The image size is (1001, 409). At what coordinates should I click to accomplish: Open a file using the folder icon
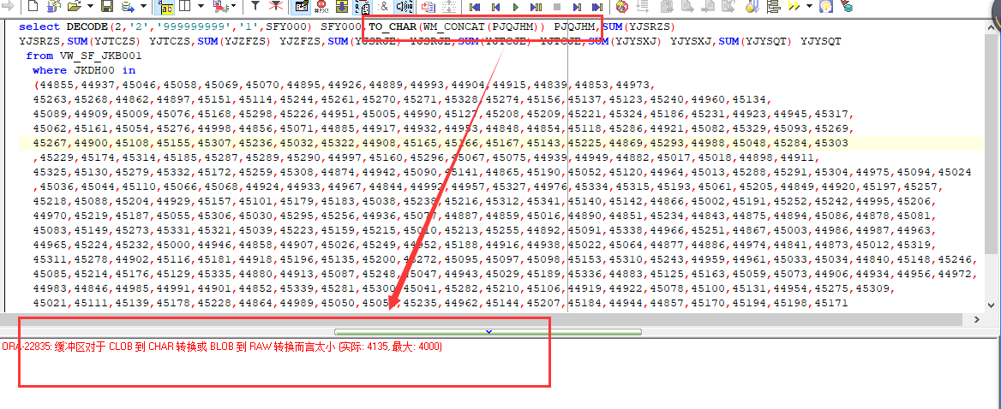click(x=74, y=6)
